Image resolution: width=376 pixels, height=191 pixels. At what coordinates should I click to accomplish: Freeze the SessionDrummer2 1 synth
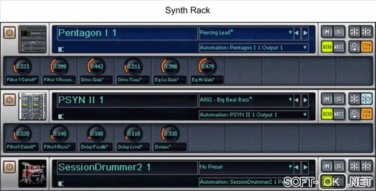point(354,166)
